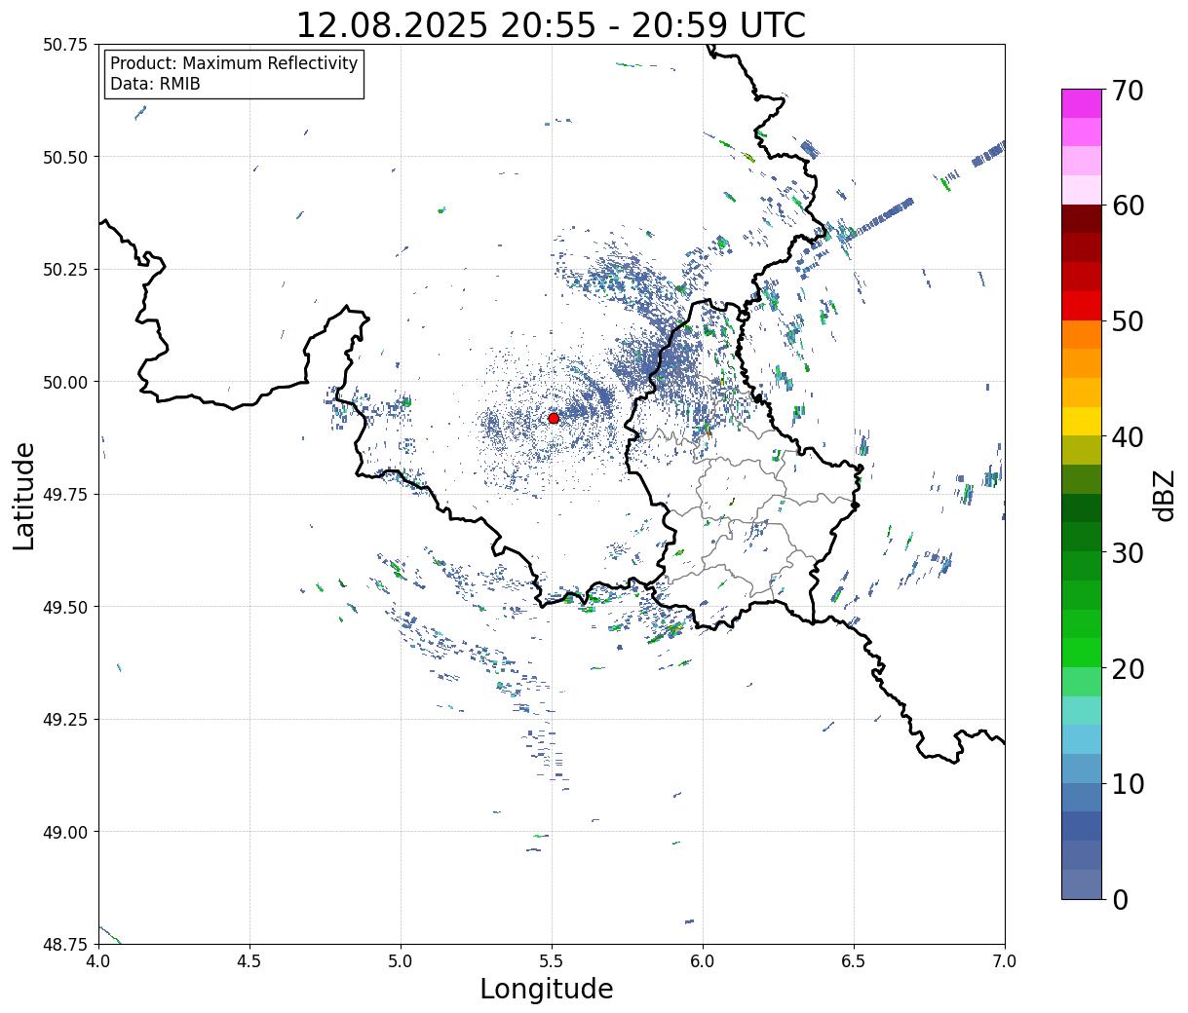Click the longitude tick label 7.0
The width and height of the screenshot is (1188, 1013).
click(1005, 960)
